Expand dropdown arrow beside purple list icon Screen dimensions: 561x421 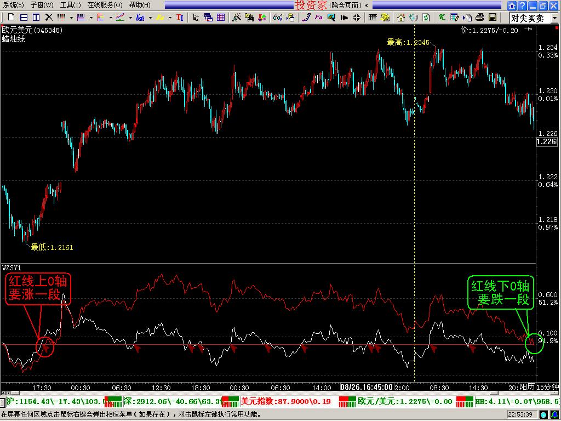91,18
